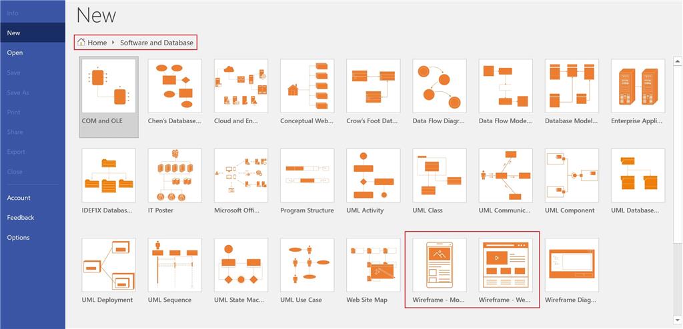The image size is (683, 329).
Task: Click the scrollbar down arrow
Action: pyautogui.click(x=678, y=321)
